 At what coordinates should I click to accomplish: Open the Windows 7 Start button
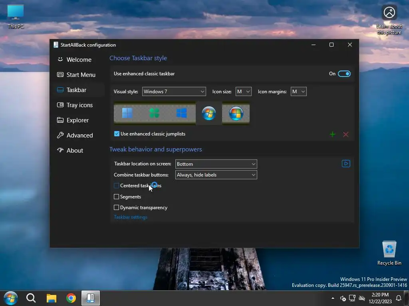pos(11,298)
